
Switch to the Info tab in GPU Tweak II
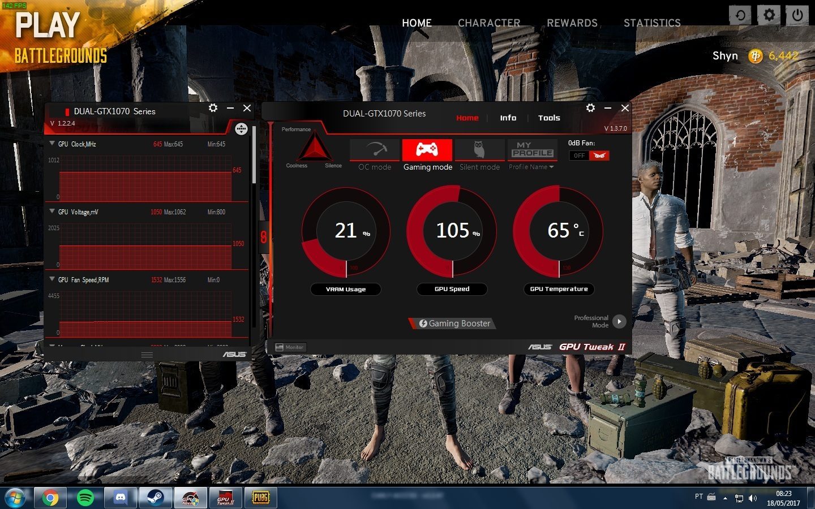(x=508, y=118)
